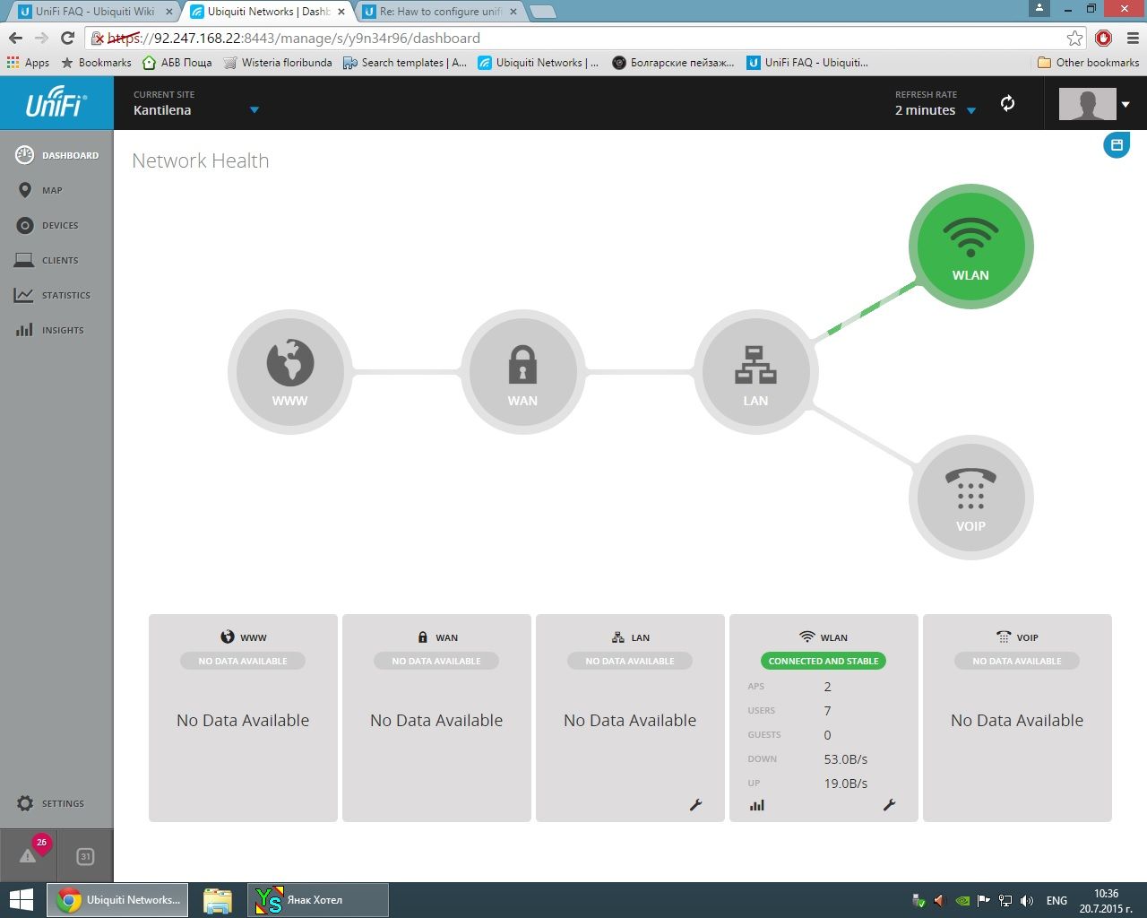The width and height of the screenshot is (1147, 918).
Task: Go back in the browser
Action: pyautogui.click(x=15, y=38)
